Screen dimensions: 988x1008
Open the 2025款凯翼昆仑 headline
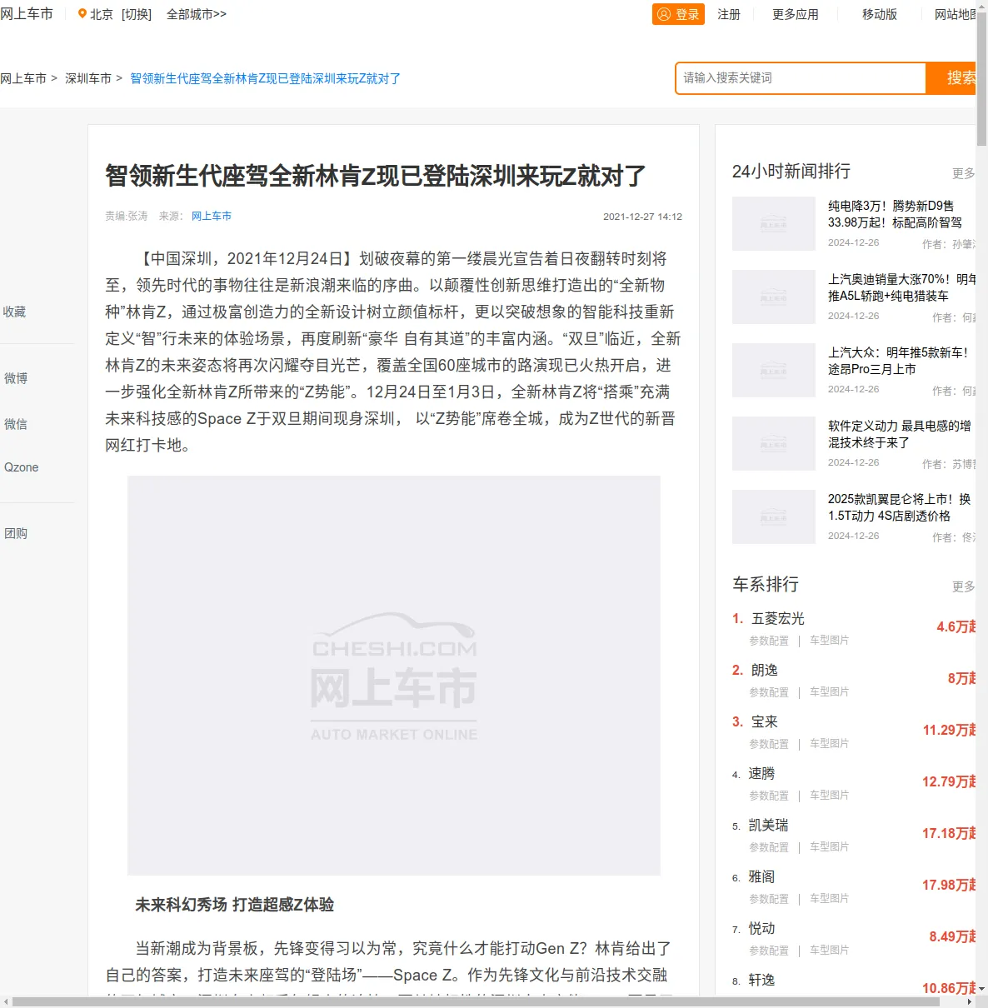pyautogui.click(x=900, y=507)
